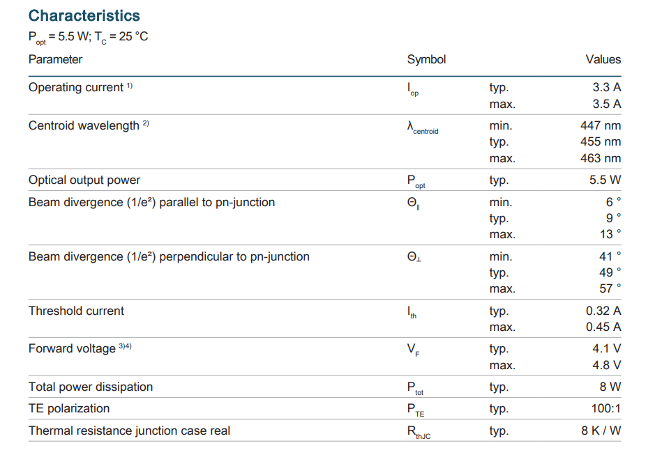Click the Parameter column header

pyautogui.click(x=55, y=59)
